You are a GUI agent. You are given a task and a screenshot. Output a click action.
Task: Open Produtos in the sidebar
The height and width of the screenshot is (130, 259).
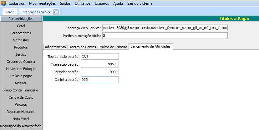(21, 47)
